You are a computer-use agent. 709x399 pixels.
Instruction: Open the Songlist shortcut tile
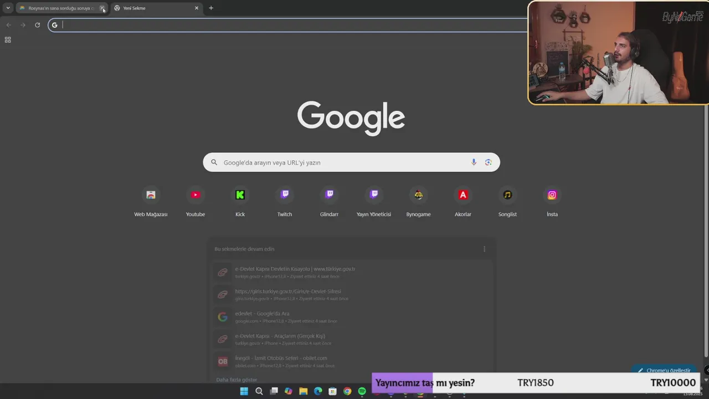507,202
